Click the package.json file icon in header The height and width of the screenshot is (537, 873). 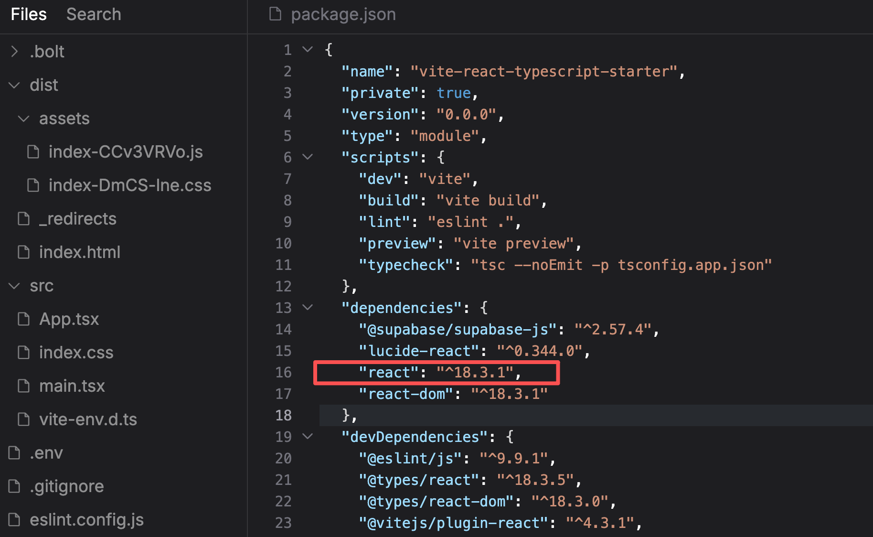(x=275, y=14)
